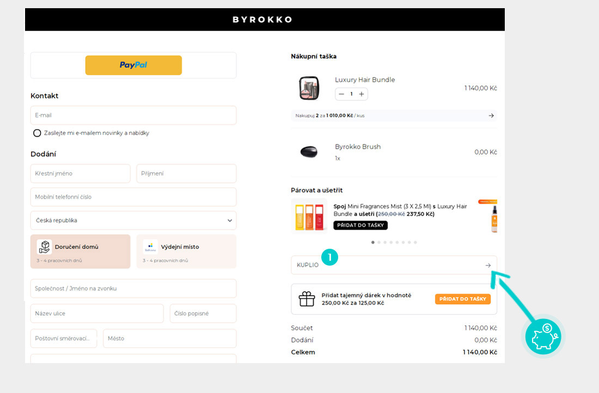The width and height of the screenshot is (599, 393).
Task: Click the minus quantity button for Luxury Hair Bundle
Action: coord(341,94)
